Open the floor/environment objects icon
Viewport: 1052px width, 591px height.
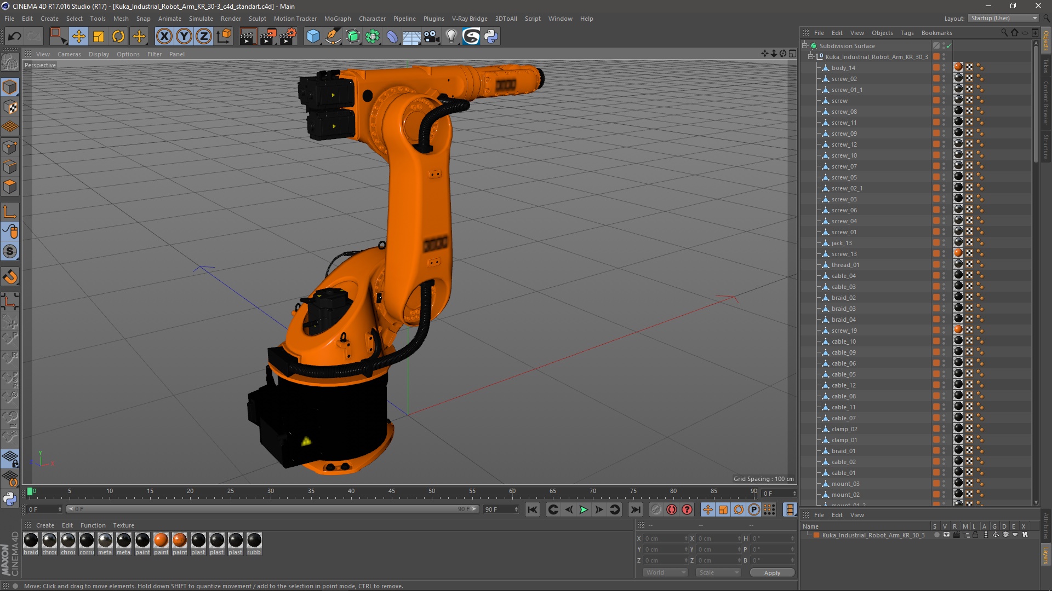(x=411, y=37)
